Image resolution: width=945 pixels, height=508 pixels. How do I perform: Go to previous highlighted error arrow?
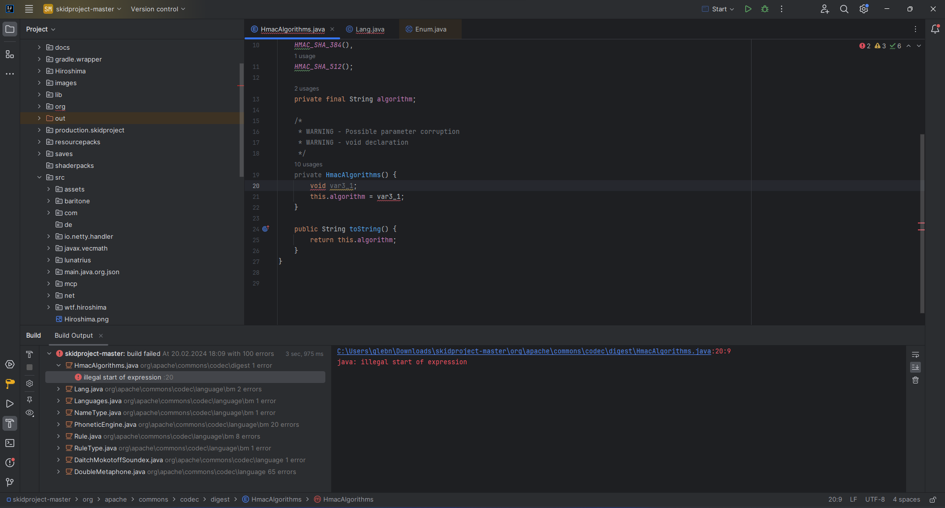coord(909,46)
